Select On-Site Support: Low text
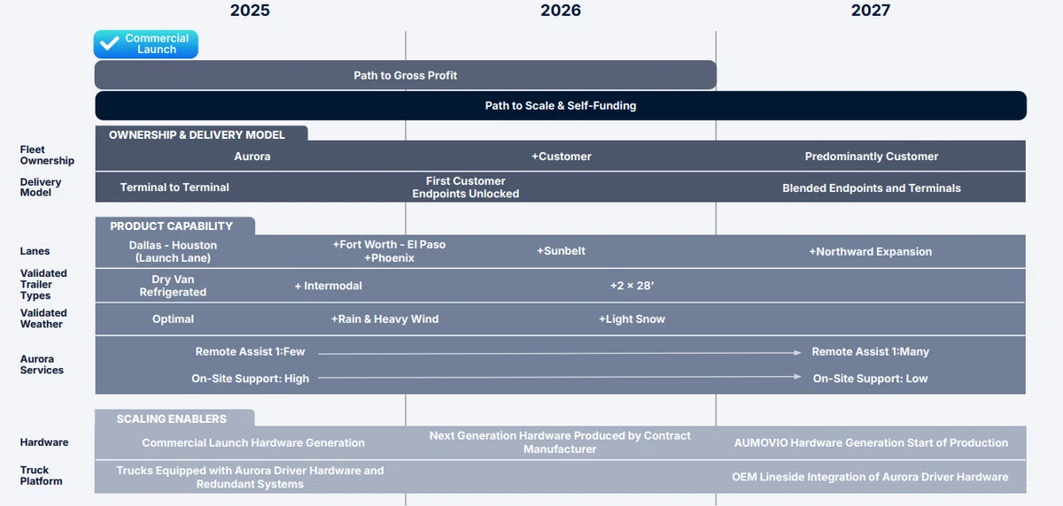The width and height of the screenshot is (1063, 506). (x=871, y=379)
